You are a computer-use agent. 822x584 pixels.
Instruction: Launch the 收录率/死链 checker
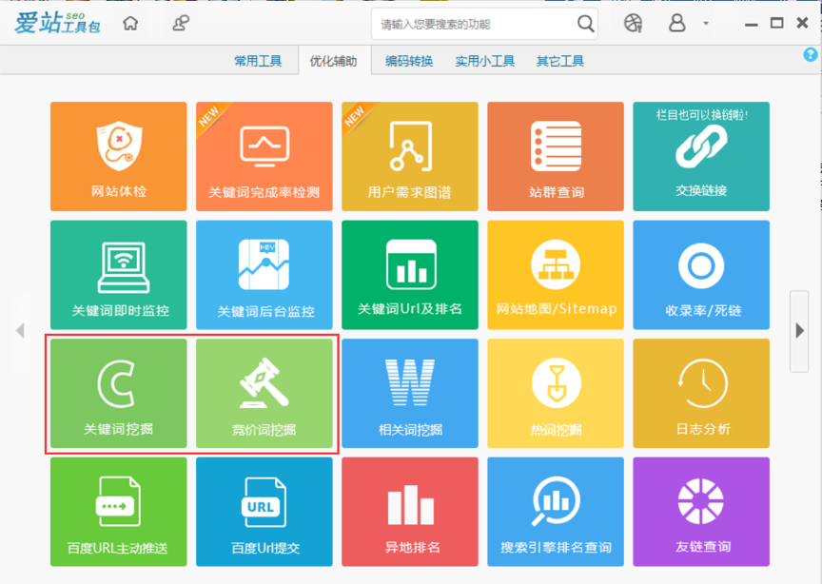[x=701, y=275]
